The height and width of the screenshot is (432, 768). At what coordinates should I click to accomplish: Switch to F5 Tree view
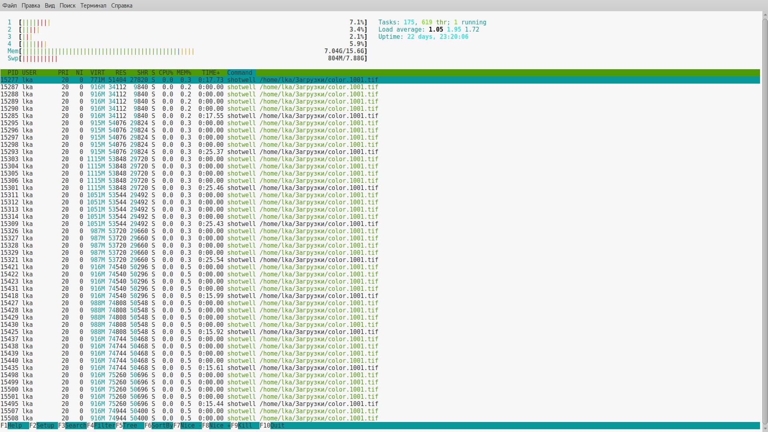coord(130,426)
